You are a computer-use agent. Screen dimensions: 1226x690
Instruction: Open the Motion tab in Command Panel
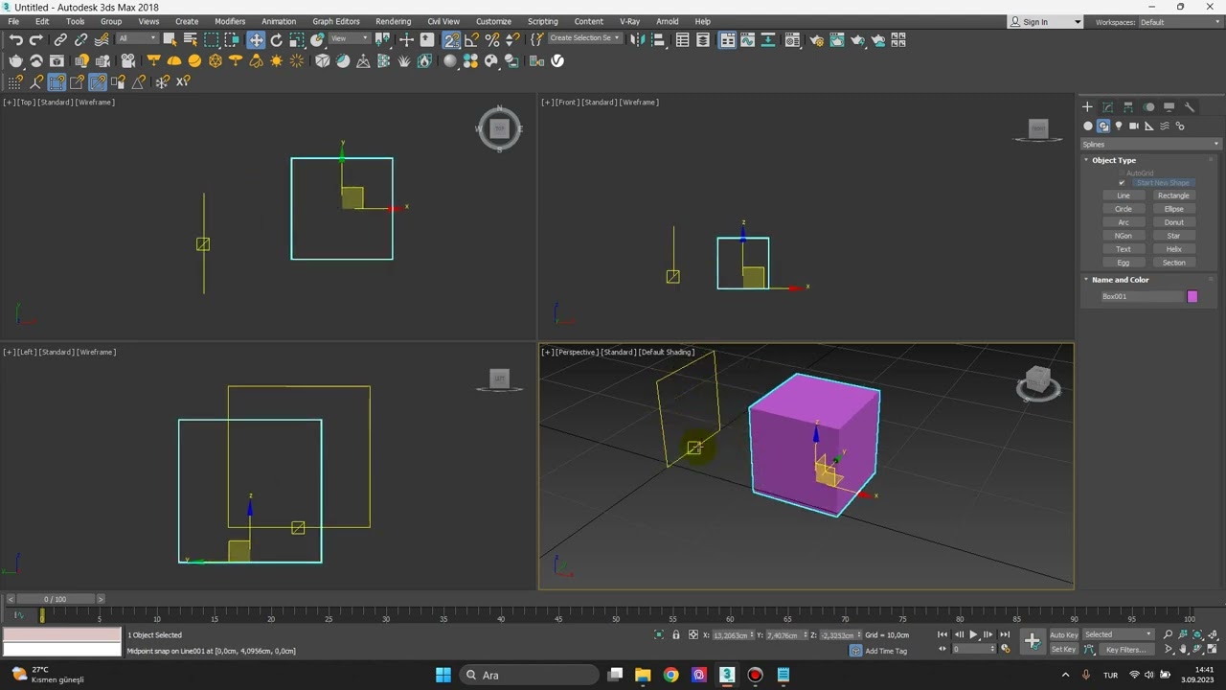1148,106
